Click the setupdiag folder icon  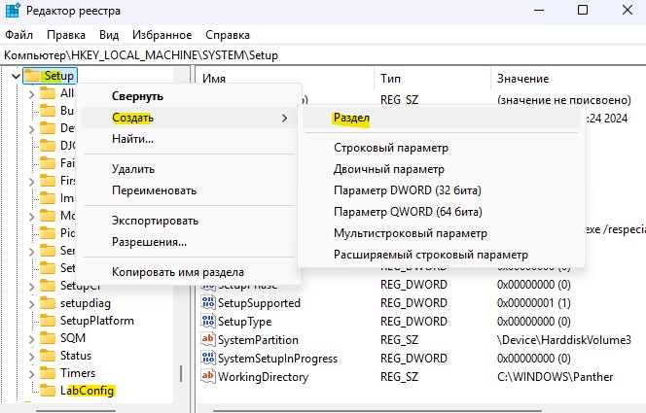48,303
